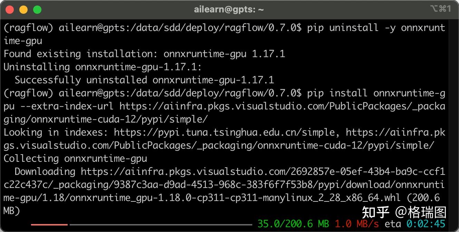Click the cyan eta time 0:02:45
This screenshot has width=459, height=232.
tap(426, 224)
